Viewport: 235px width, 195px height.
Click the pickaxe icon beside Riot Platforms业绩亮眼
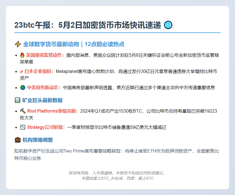23,111
